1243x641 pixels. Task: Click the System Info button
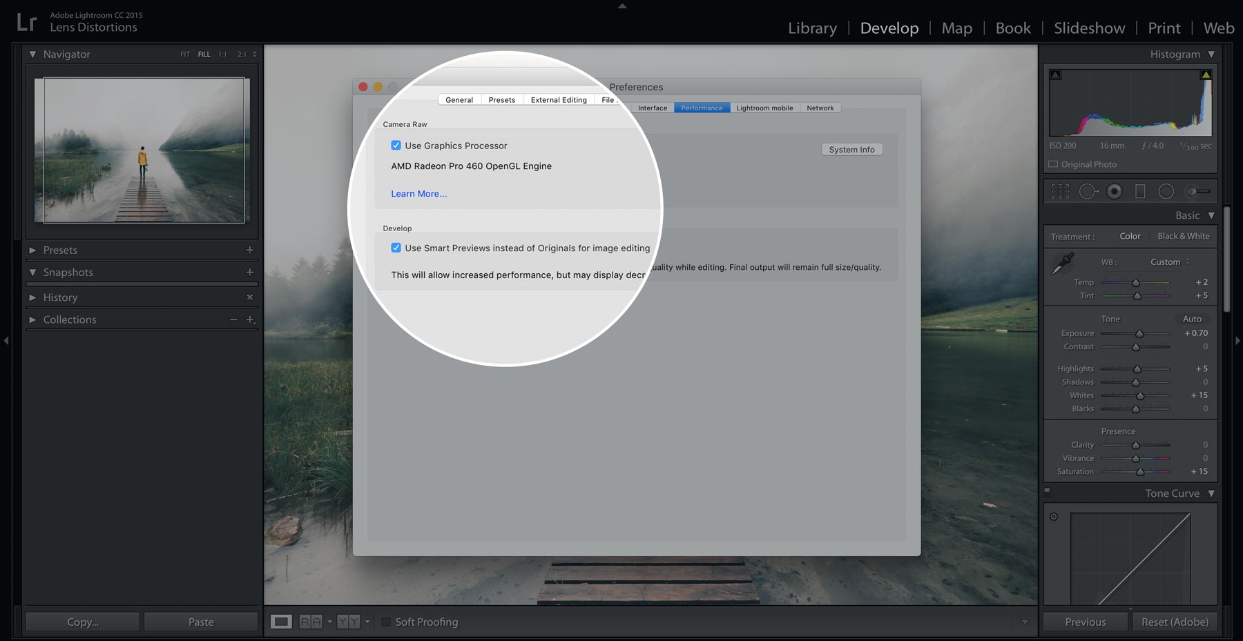(851, 150)
